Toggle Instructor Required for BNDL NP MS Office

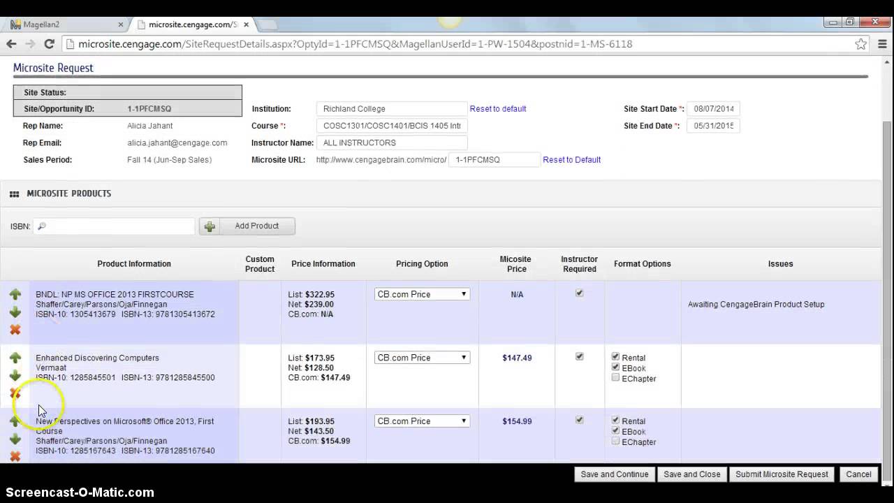click(579, 293)
